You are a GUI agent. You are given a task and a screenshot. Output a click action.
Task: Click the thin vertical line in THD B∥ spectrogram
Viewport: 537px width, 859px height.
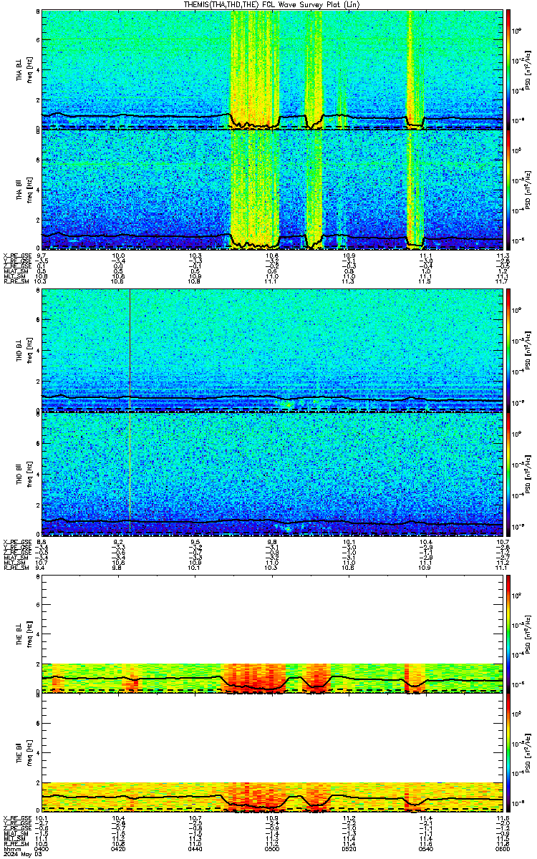tap(130, 472)
